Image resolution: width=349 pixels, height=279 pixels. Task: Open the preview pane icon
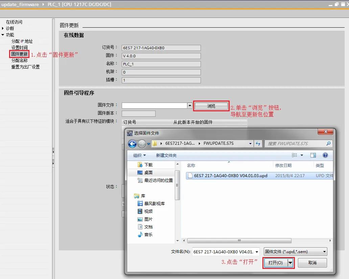313,155
